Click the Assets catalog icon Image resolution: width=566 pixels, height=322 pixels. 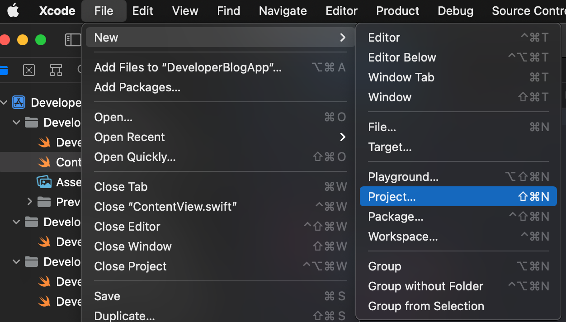44,182
